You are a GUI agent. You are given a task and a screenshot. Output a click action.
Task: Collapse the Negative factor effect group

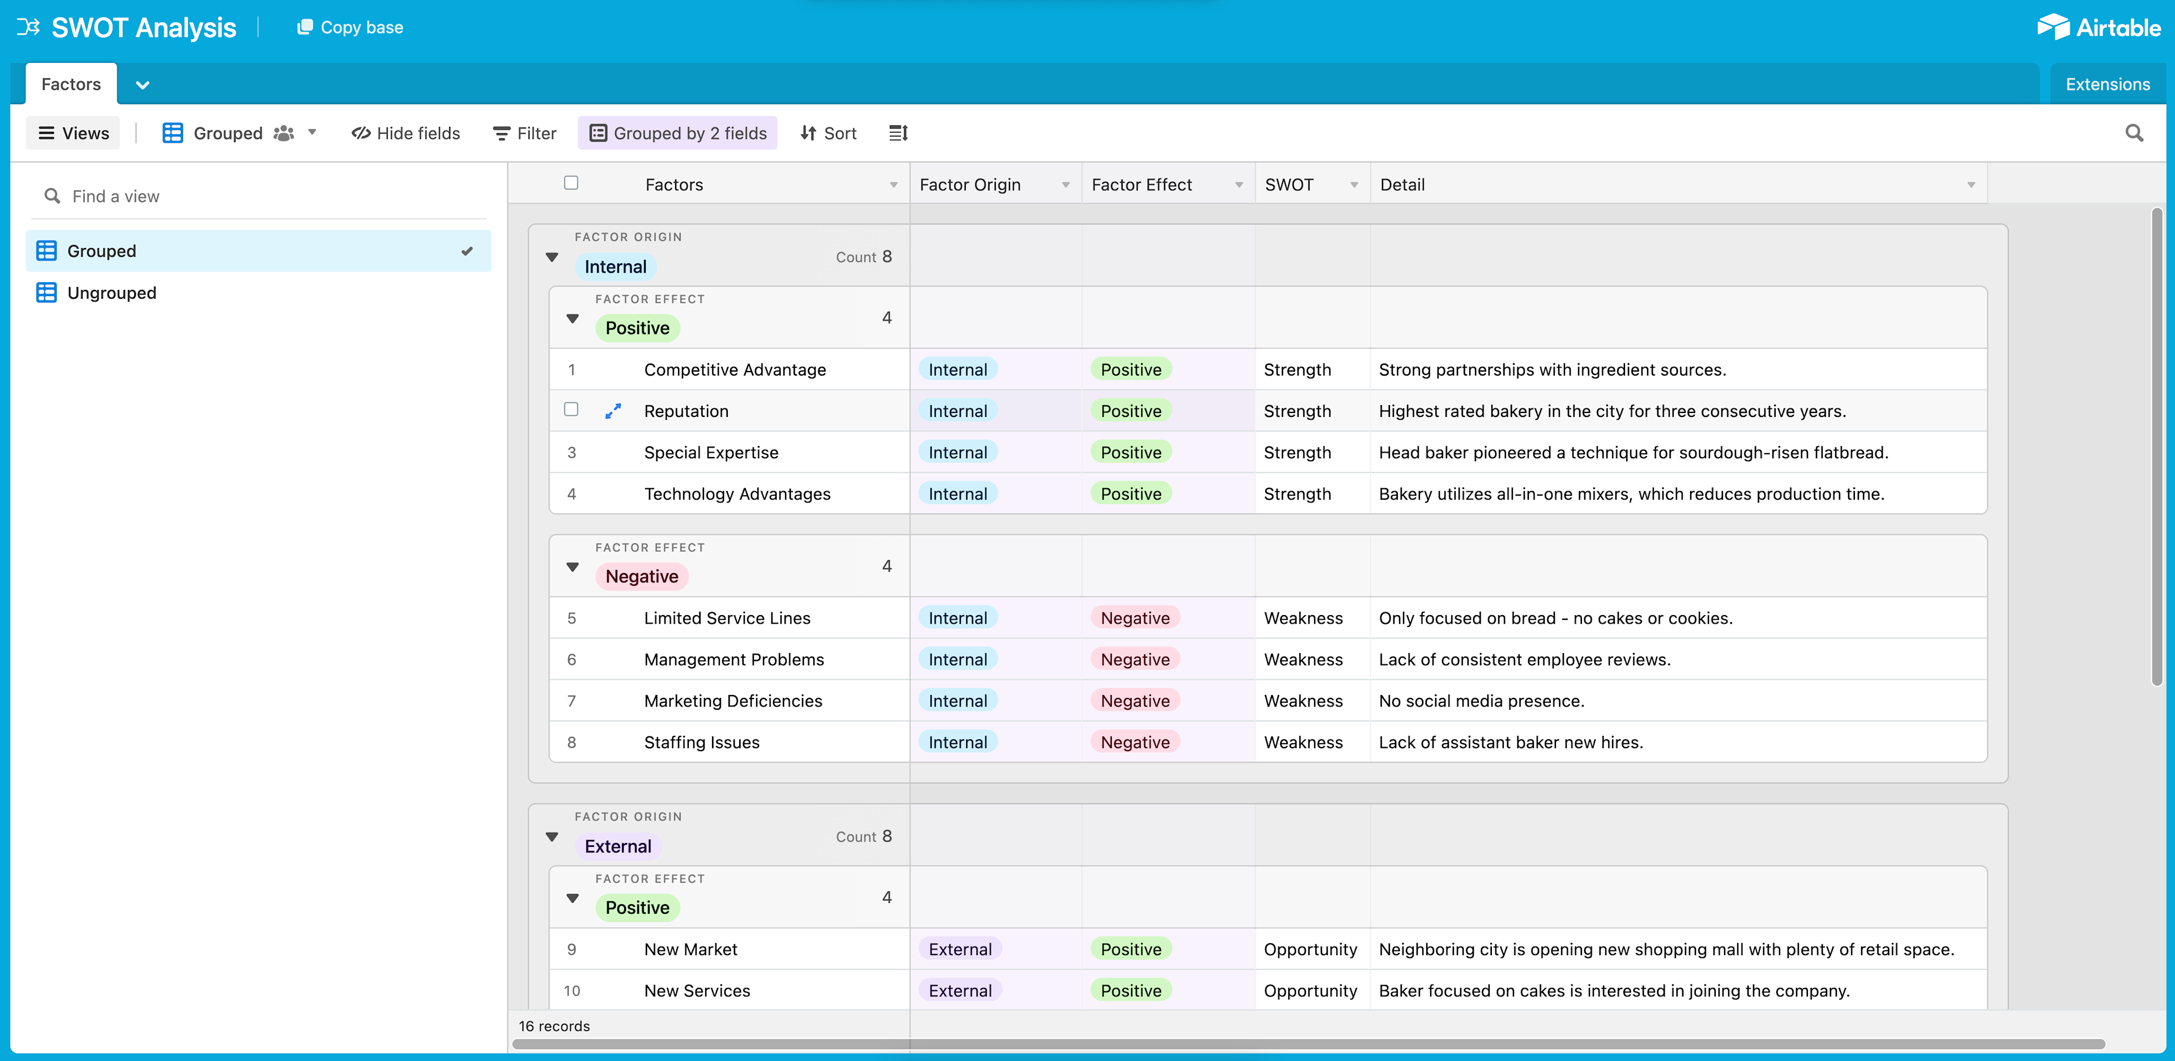click(573, 567)
